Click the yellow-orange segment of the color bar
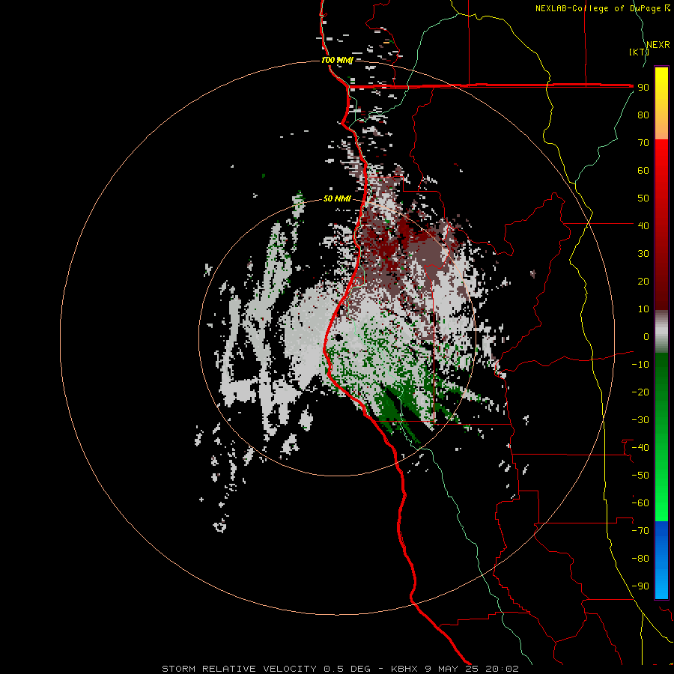 tap(661, 103)
